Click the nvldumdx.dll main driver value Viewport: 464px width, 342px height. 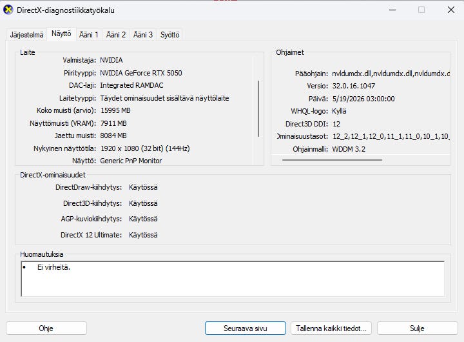391,74
